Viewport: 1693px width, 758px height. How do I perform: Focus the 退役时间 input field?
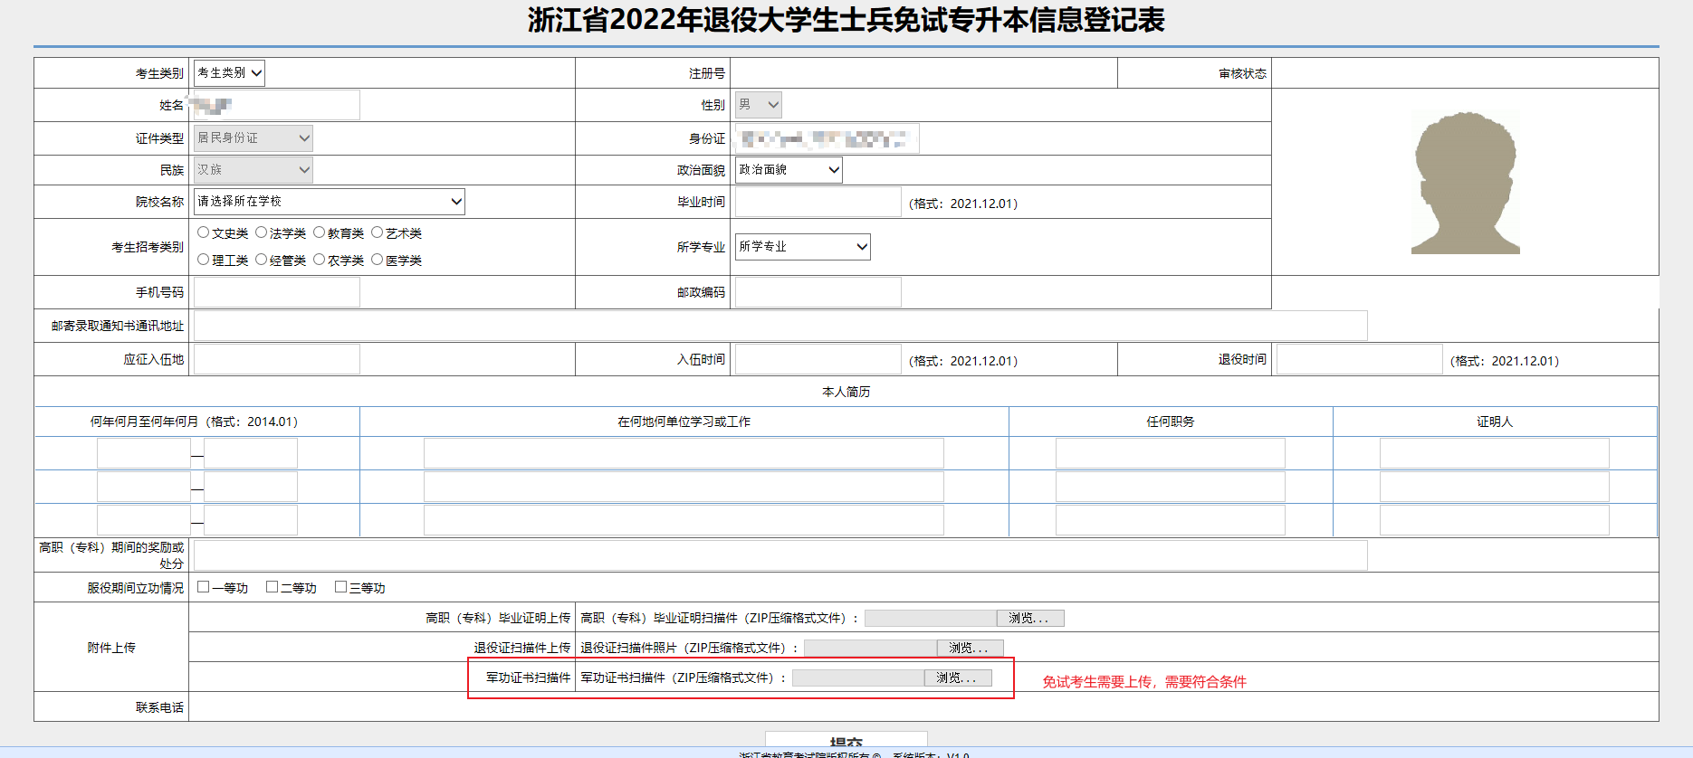point(1358,360)
